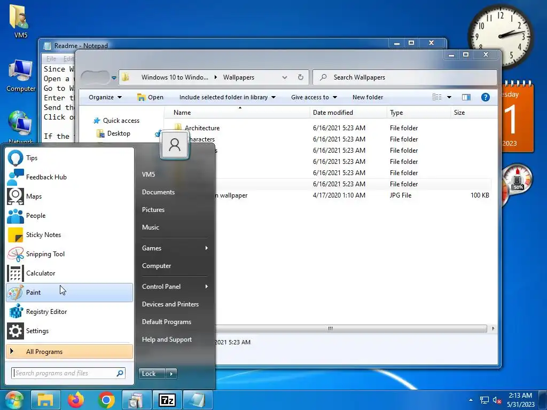This screenshot has width=547, height=410.
Task: Select Quick access in navigation pane
Action: coord(117,121)
